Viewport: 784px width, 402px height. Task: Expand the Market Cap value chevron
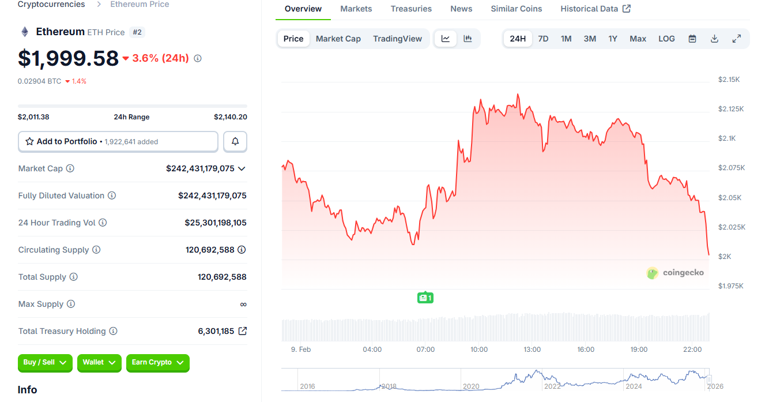242,168
